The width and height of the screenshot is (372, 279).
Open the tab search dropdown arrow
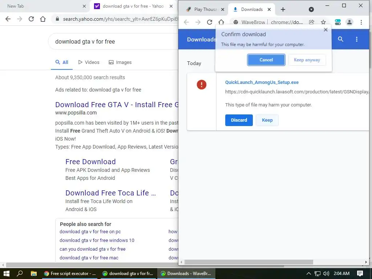(311, 9)
